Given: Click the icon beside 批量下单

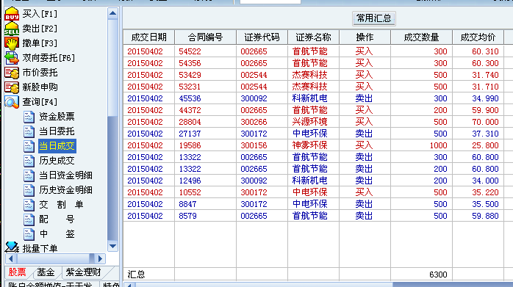Looking at the screenshot, I should 12,247.
